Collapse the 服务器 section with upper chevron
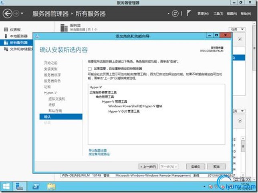The width and height of the screenshot is (258, 193). coord(240,39)
